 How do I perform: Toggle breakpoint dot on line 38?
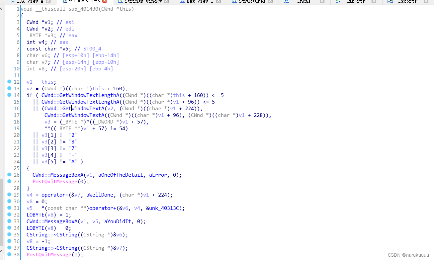click(9, 254)
